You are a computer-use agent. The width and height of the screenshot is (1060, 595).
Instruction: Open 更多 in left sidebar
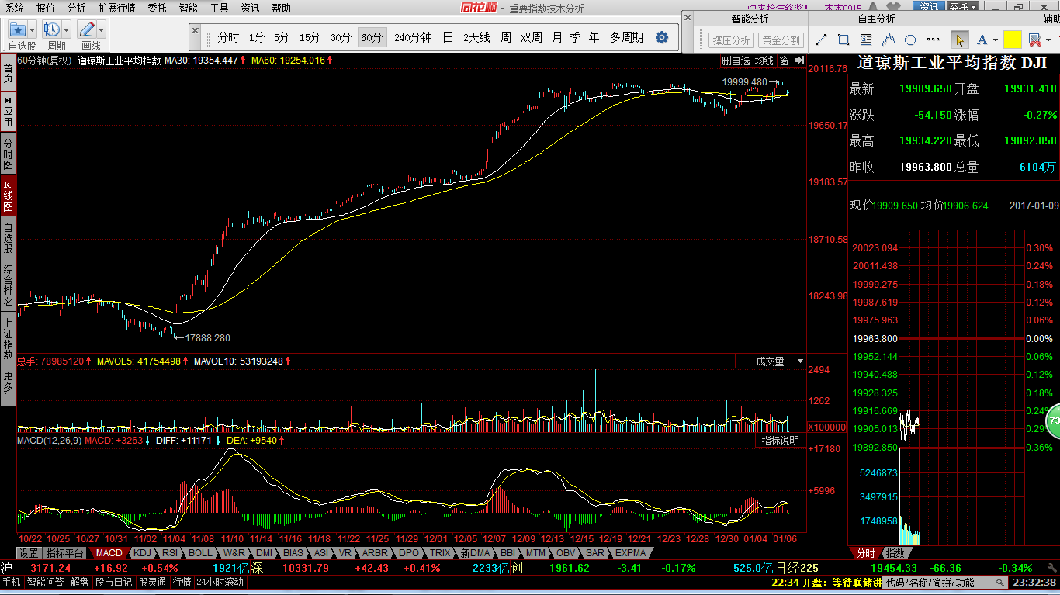coord(8,386)
